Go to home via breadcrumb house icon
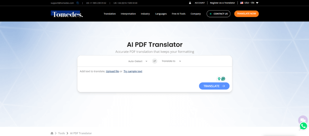Image resolution: width=309 pixels, height=136 pixels. click(52, 133)
